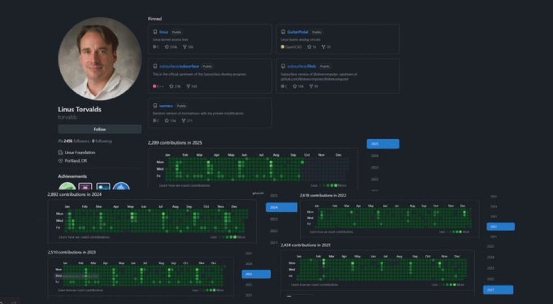Viewport: 553px width, 304px height.
Task: Click the fork icon on subsurface/subsurface card
Action: [188, 86]
